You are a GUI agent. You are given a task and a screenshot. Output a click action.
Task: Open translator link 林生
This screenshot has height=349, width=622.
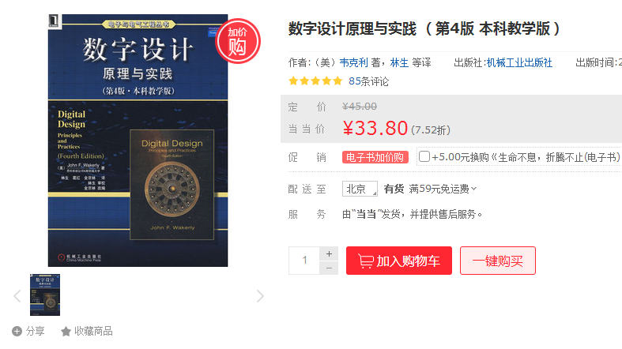(399, 62)
